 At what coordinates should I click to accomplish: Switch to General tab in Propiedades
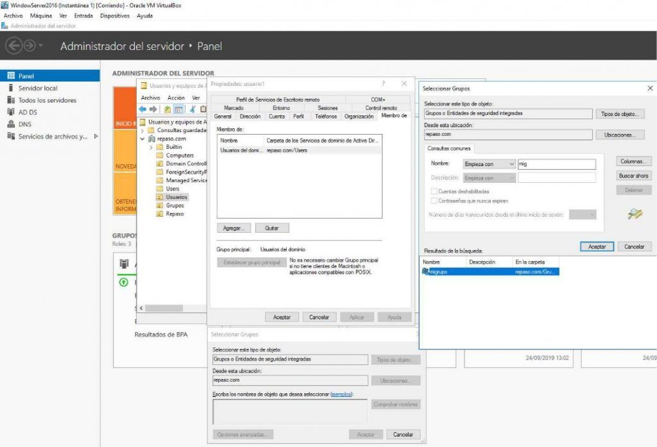tap(223, 117)
